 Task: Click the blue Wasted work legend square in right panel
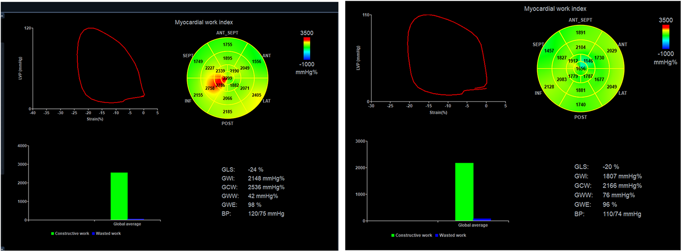(436, 236)
